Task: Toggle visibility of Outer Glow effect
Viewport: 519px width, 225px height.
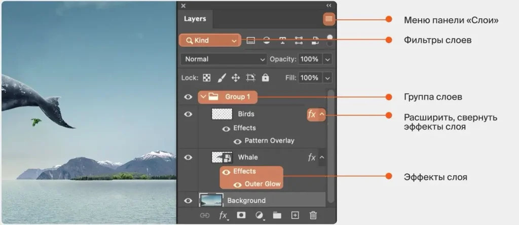Action: coord(237,184)
